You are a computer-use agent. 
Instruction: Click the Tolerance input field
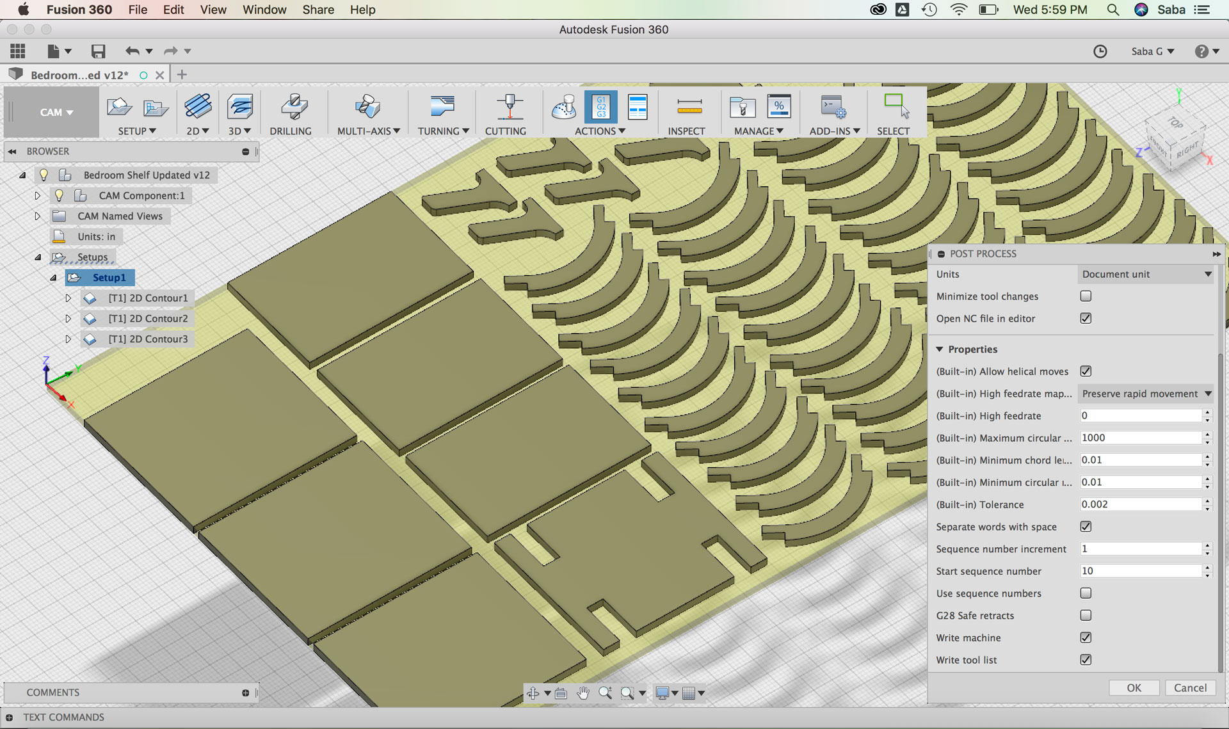[1139, 504]
